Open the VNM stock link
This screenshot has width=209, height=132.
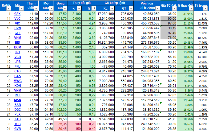[18, 90]
